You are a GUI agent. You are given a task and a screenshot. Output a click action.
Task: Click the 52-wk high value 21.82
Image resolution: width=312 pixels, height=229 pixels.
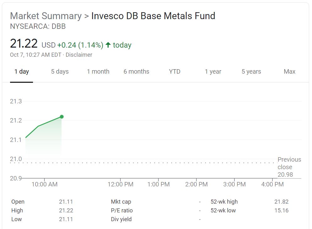pyautogui.click(x=281, y=202)
